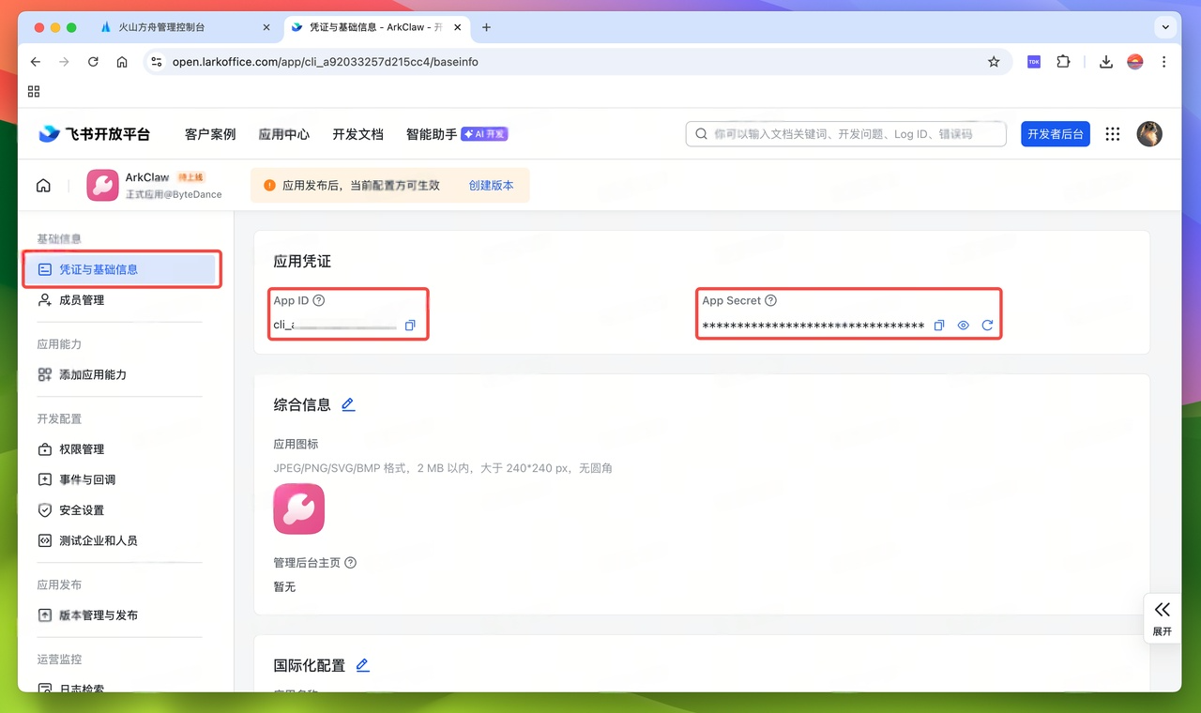Click the search input field
This screenshot has width=1201, height=713.
point(843,133)
